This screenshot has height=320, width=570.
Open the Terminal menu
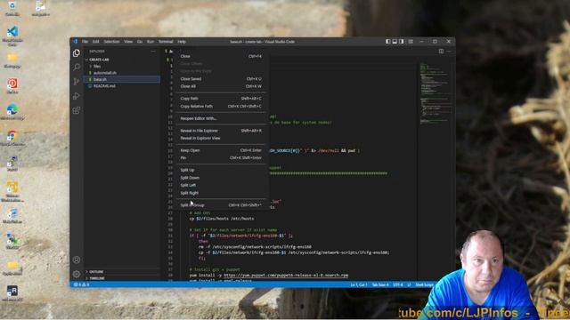coord(166,42)
